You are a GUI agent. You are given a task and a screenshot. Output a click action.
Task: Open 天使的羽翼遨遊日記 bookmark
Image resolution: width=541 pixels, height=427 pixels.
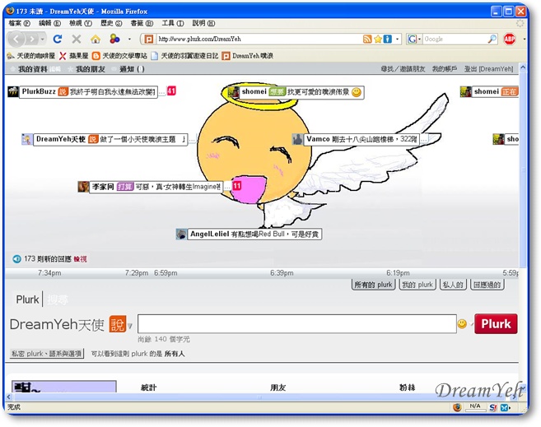click(184, 55)
